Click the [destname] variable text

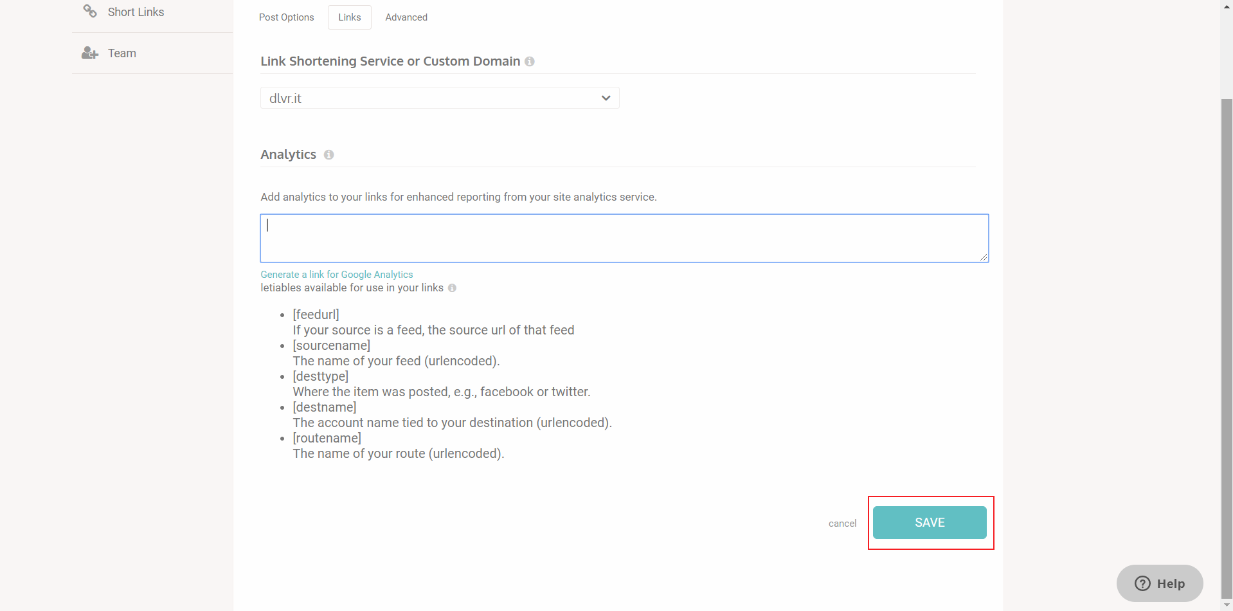(325, 407)
